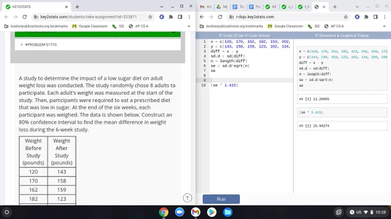
Task: Open new tab in right browser window
Action: point(335,7)
